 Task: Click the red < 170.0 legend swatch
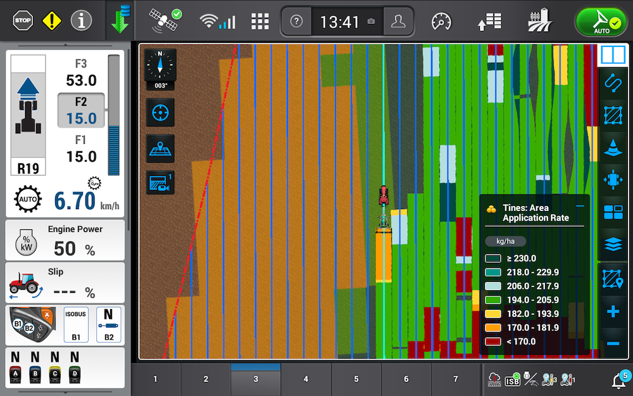(493, 342)
